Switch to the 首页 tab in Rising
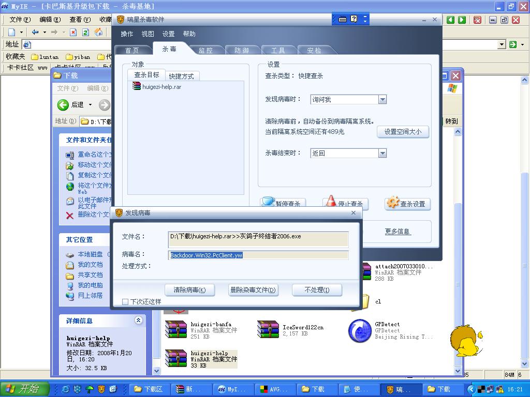Screen dimensions: 530x397 click(132, 50)
